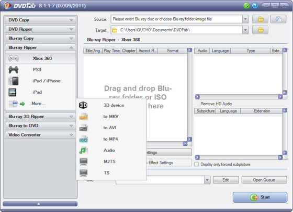Collapse the Blu-ray Ripper section
The image size is (293, 212).
pyautogui.click(x=41, y=47)
